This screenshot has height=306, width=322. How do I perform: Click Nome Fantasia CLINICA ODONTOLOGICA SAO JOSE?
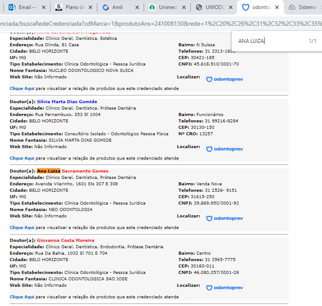(x=88, y=279)
